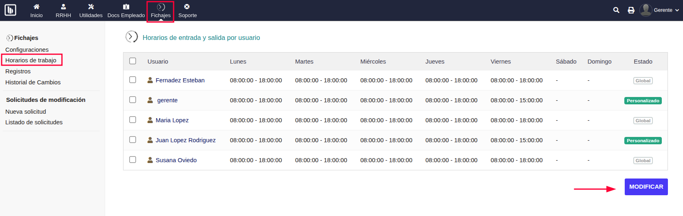Click the Fichajes clock icon in navbar
This screenshot has width=683, height=216.
click(x=161, y=7)
